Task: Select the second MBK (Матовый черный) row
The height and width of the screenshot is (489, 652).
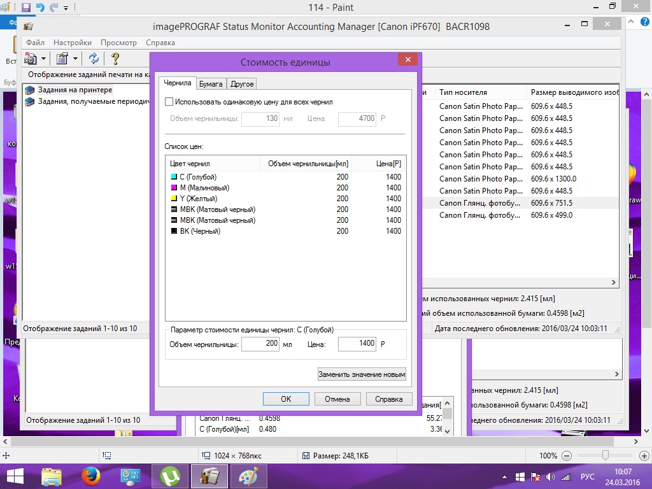Action: click(286, 220)
